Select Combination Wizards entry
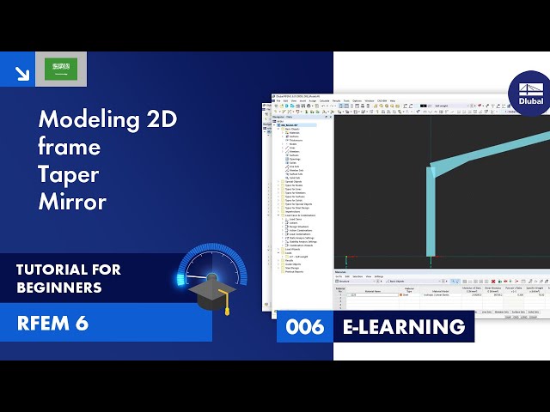Image resolution: width=550 pixels, height=412 pixels. [x=301, y=245]
